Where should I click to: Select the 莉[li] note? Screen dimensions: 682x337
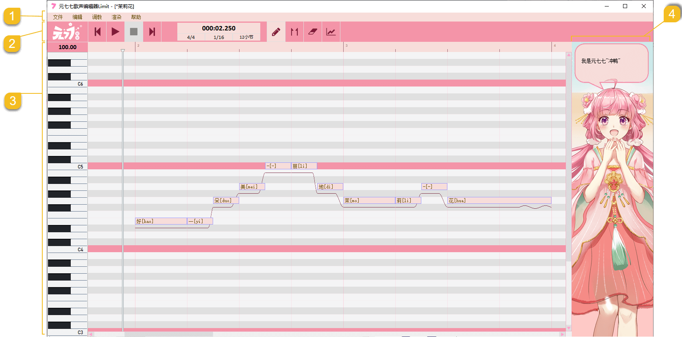click(x=408, y=201)
